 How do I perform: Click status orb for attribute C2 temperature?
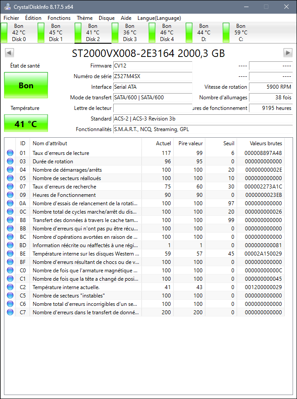pyautogui.click(x=10, y=287)
